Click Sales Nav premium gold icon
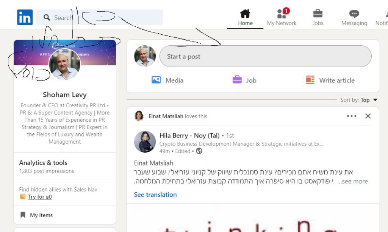The image size is (388, 232). [x=23, y=196]
